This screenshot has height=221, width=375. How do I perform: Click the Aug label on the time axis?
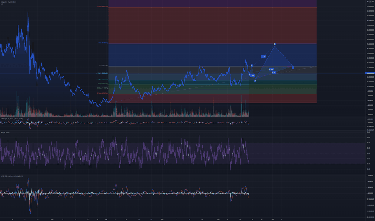[x=162, y=219]
